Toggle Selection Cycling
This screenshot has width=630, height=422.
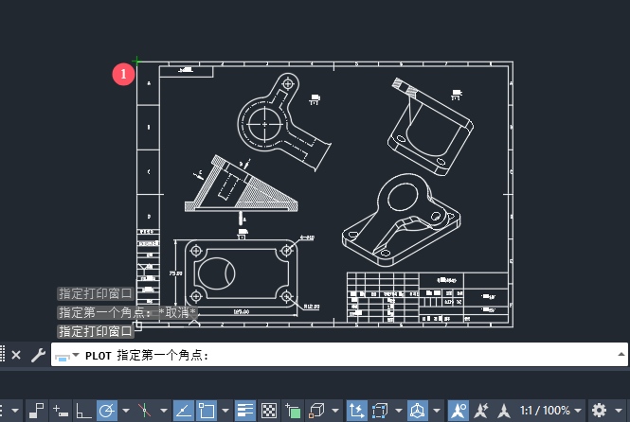[x=293, y=411]
